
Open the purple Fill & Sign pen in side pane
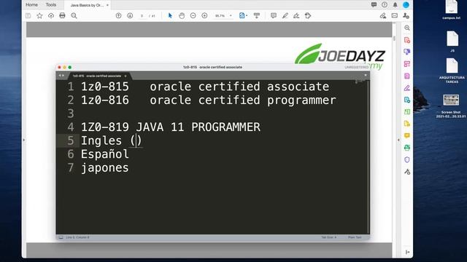click(x=407, y=88)
